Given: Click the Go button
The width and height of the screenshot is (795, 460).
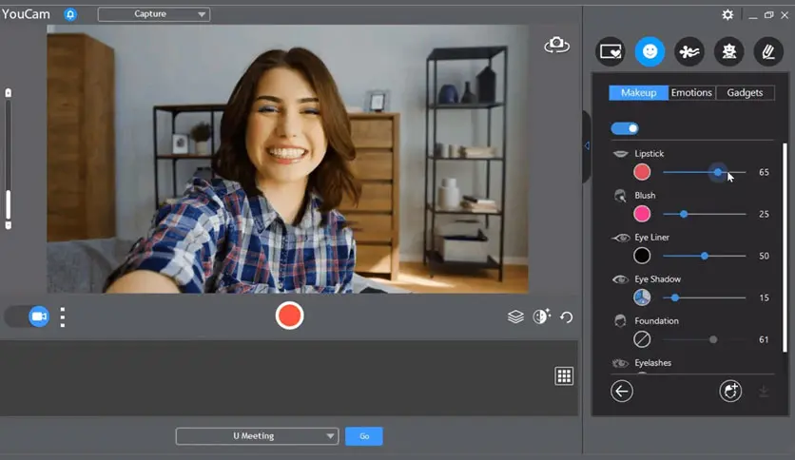Looking at the screenshot, I should click(x=363, y=436).
